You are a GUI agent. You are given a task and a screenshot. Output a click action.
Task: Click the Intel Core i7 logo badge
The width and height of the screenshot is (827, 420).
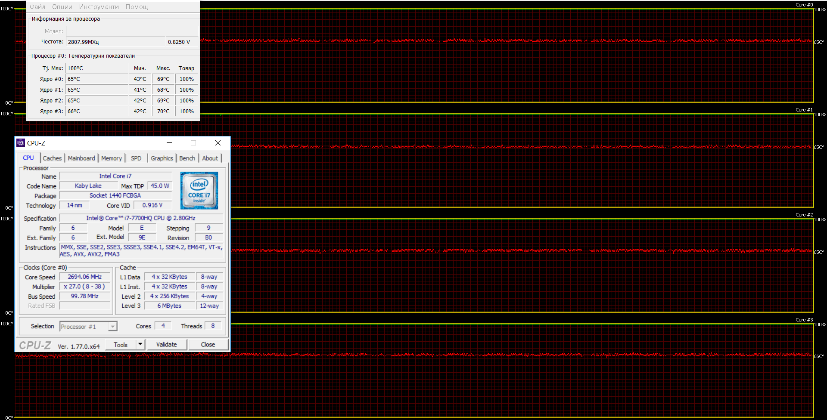[x=199, y=190]
